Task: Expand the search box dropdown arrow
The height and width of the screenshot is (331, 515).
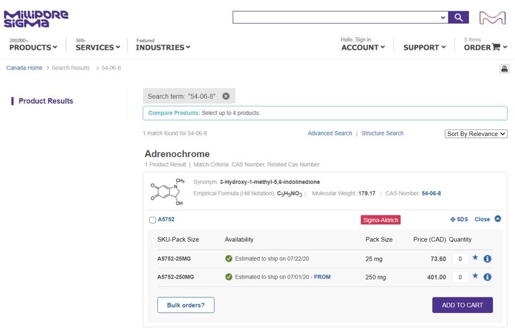Action: [x=443, y=17]
